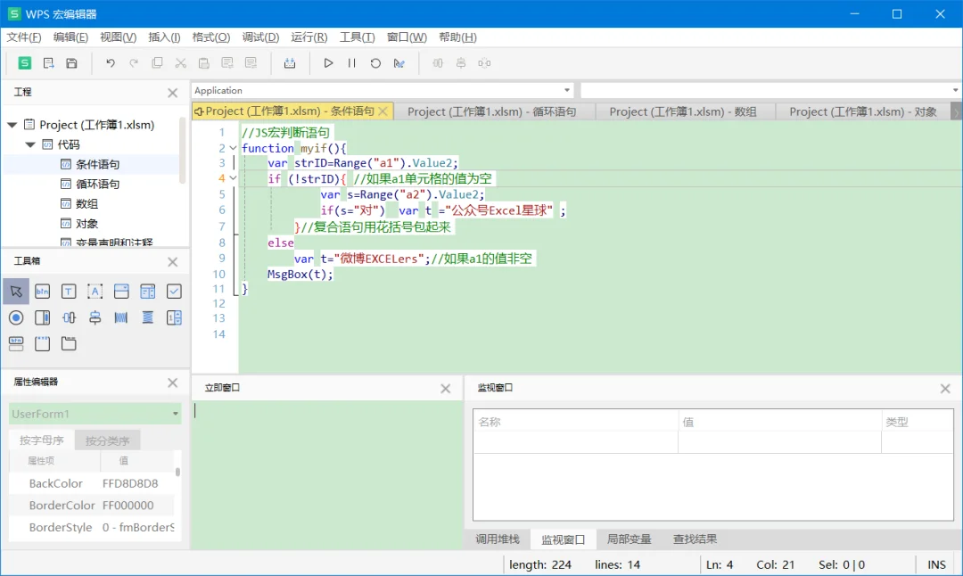
Task: Select 按字母序 sorting button
Action: tap(42, 440)
